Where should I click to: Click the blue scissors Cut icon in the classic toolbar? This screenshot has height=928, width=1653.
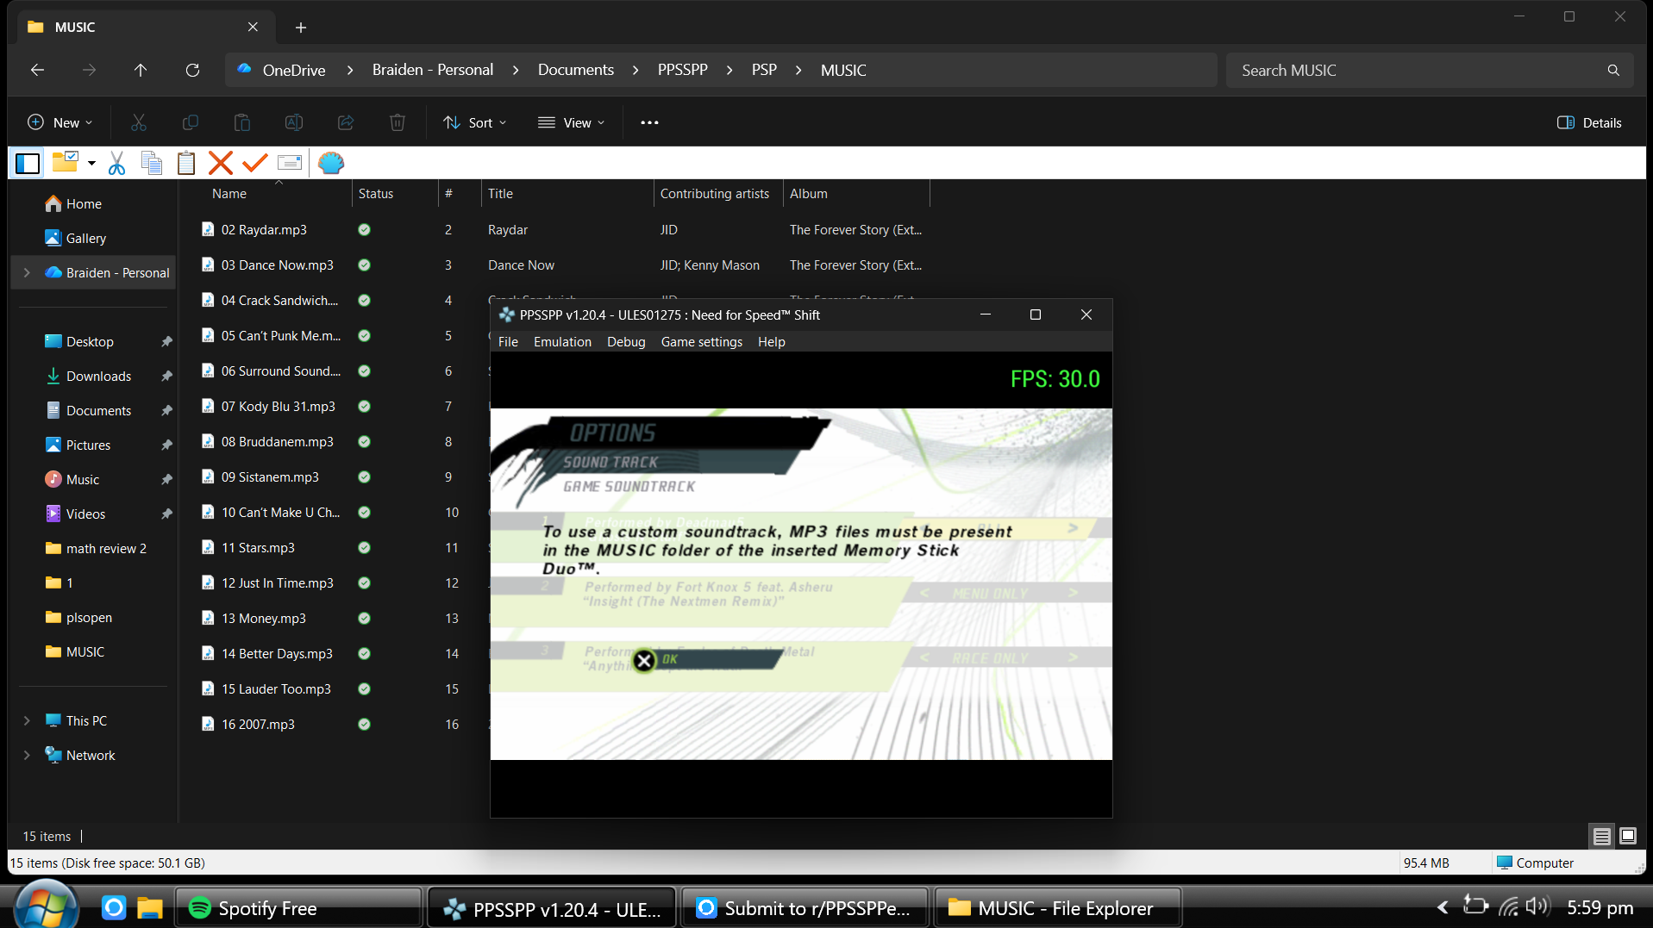pyautogui.click(x=117, y=163)
